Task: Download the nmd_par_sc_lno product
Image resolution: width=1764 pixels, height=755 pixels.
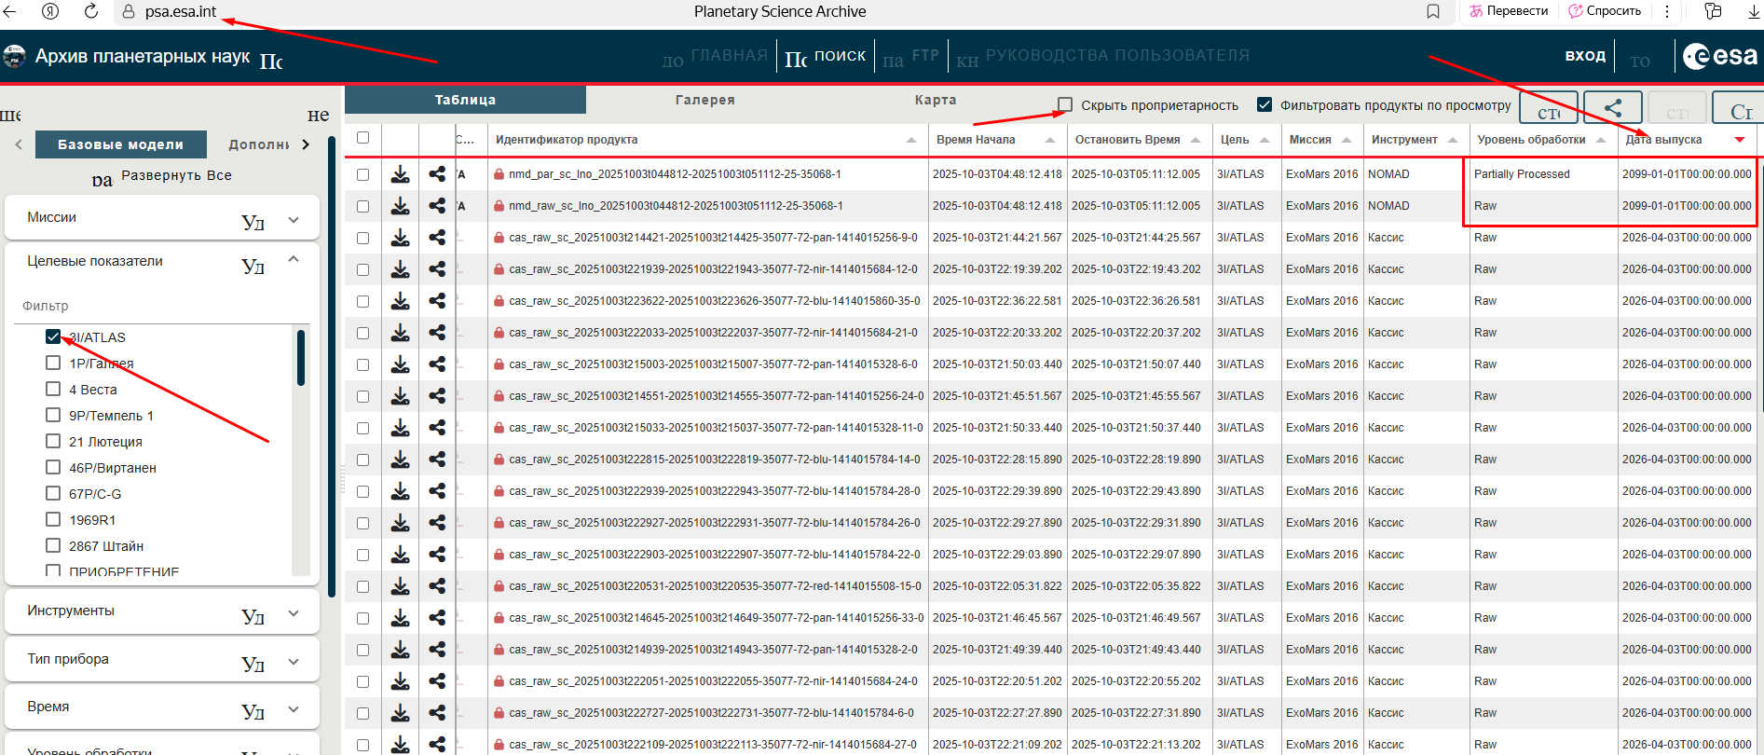Action: pos(400,174)
